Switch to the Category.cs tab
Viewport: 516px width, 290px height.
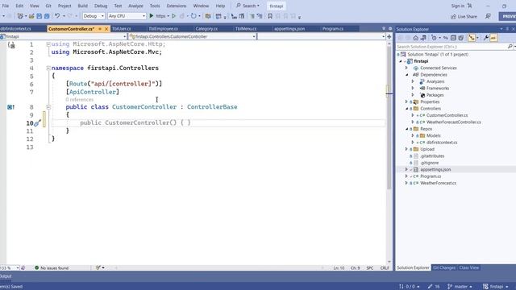pyautogui.click(x=206, y=29)
